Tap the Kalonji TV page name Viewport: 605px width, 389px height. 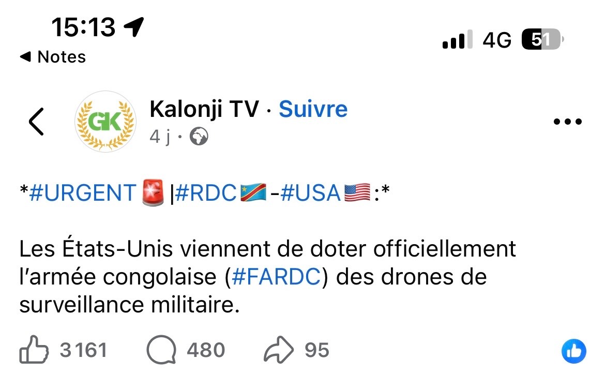[204, 109]
